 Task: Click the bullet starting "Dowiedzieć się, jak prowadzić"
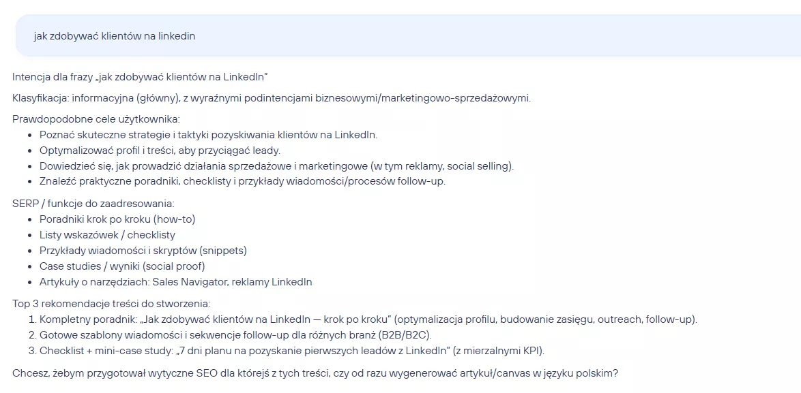[276, 166]
